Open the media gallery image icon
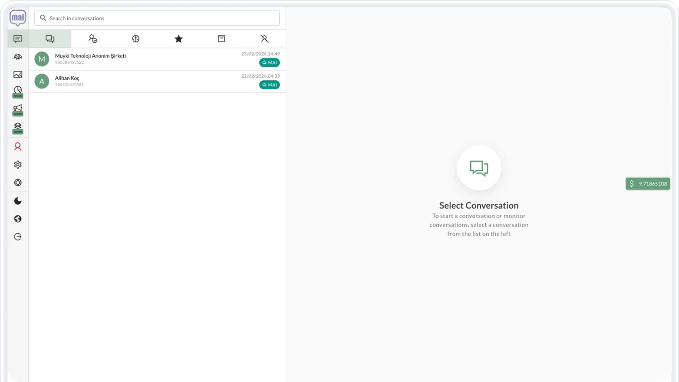This screenshot has width=679, height=382. [x=18, y=75]
